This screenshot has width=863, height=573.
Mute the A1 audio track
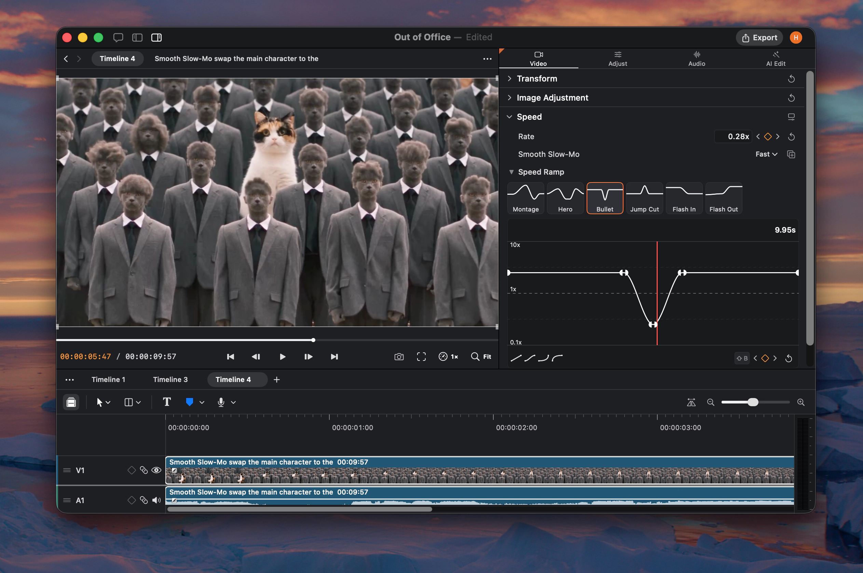(156, 500)
